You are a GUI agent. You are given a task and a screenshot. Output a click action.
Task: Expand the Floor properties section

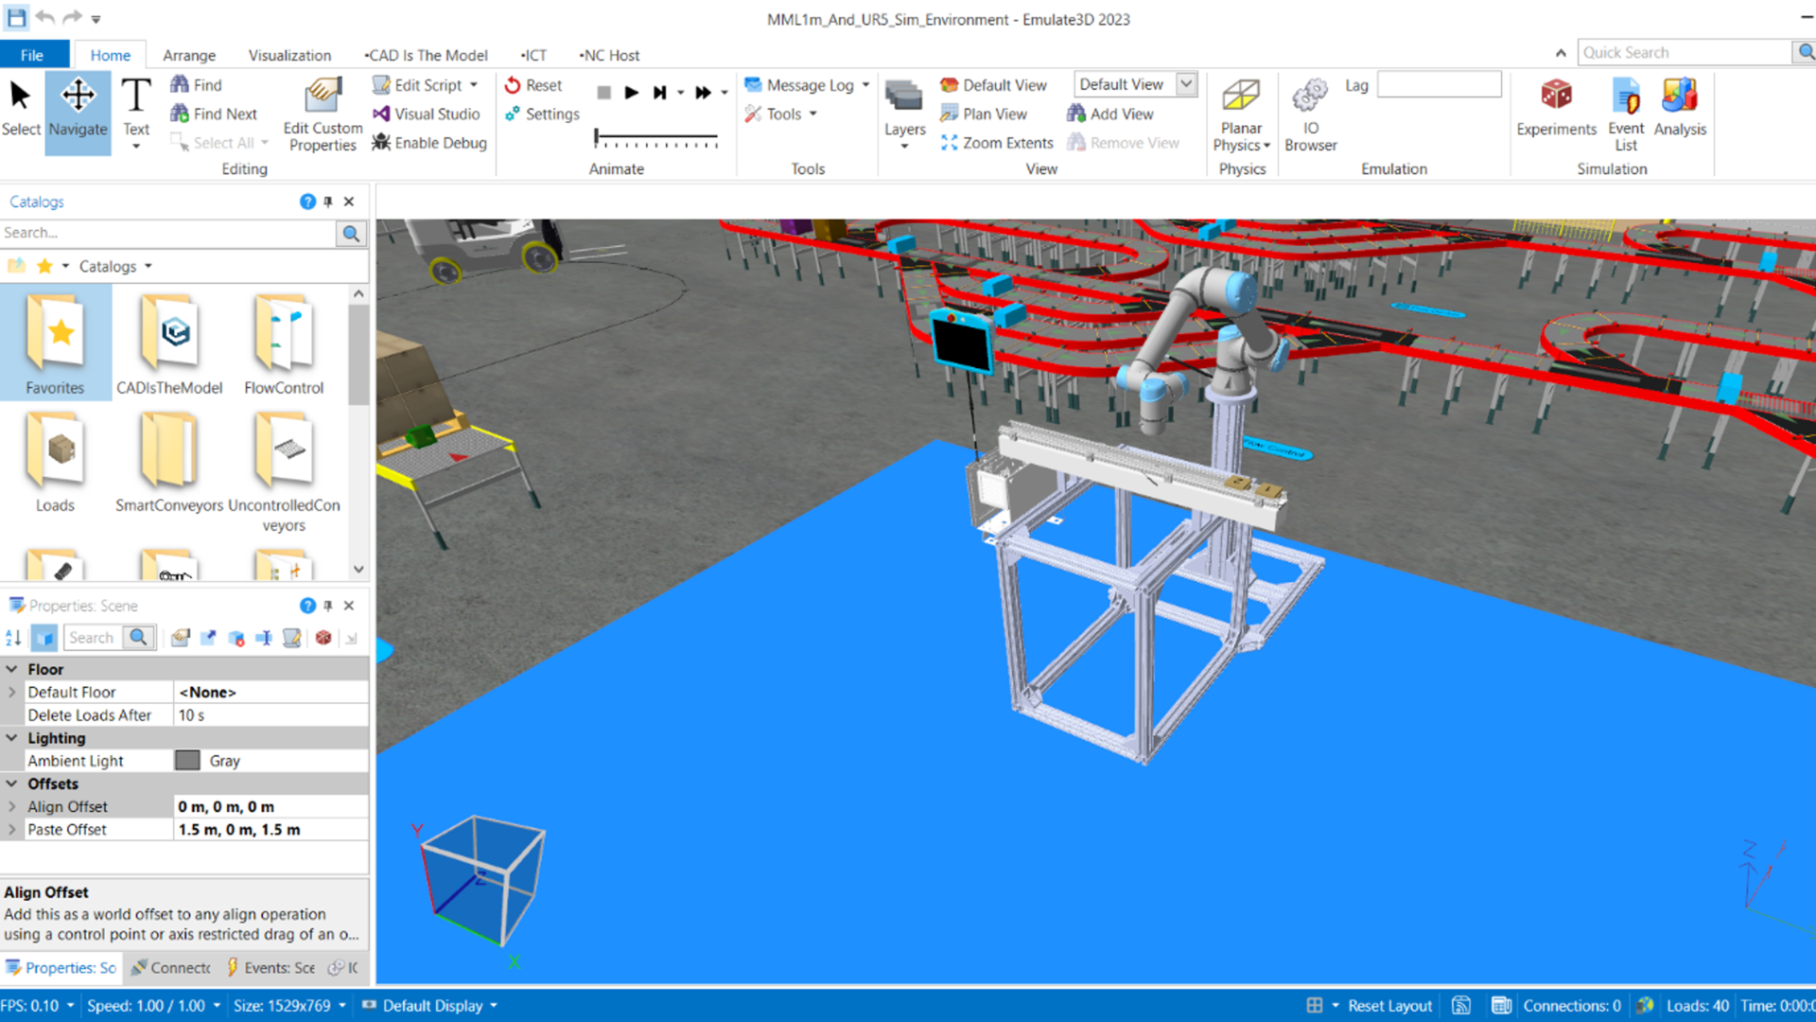[x=11, y=667]
